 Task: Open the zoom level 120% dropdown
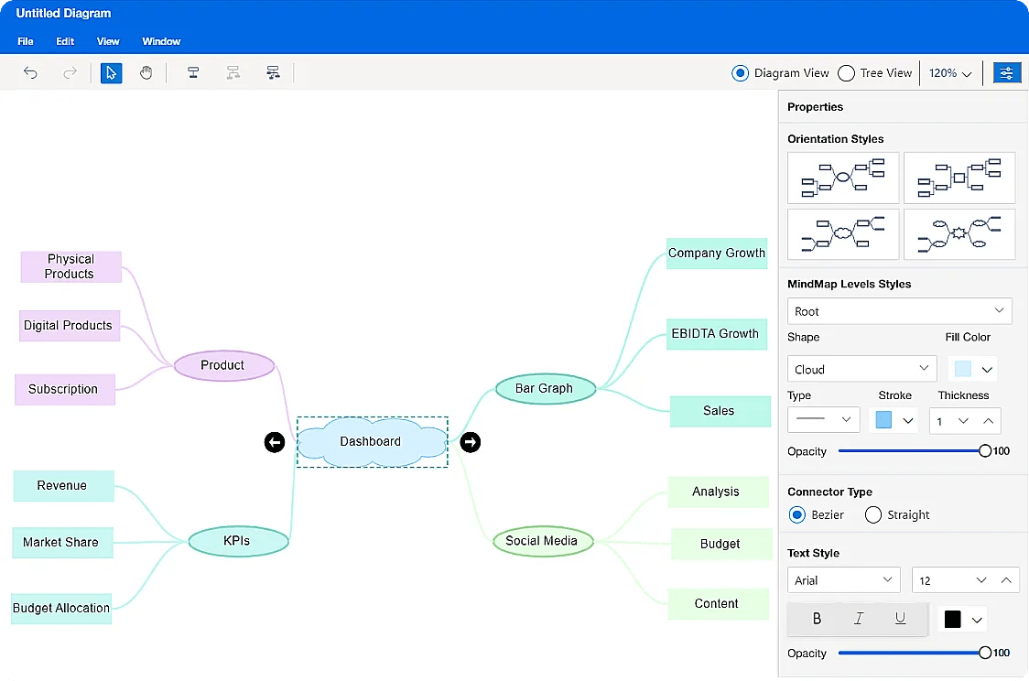[x=949, y=72]
